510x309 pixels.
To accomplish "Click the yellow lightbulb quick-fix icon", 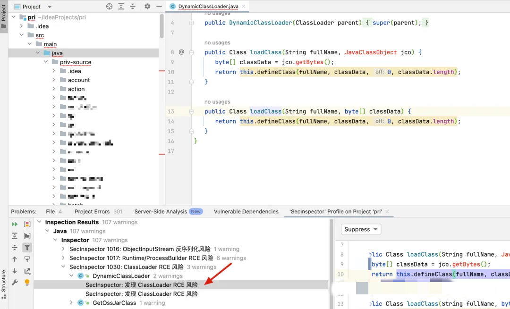I will click(x=27, y=283).
